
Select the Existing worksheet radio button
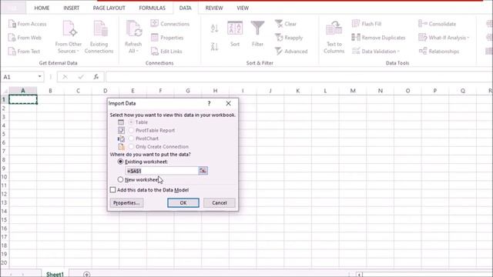120,162
